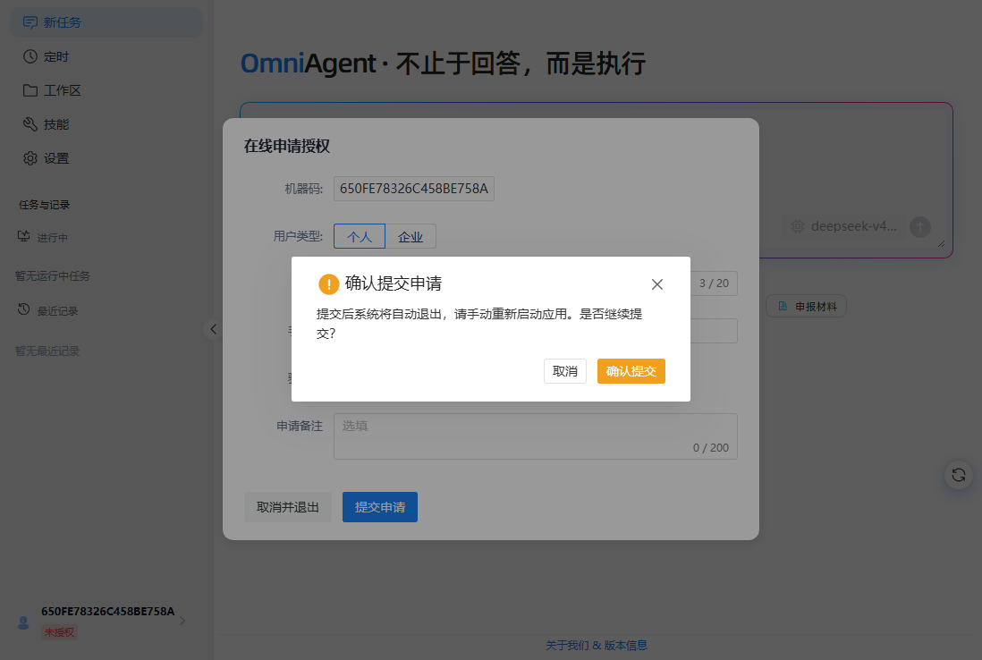
Task: Click the wrench icon beside 技能
Action: tap(30, 124)
